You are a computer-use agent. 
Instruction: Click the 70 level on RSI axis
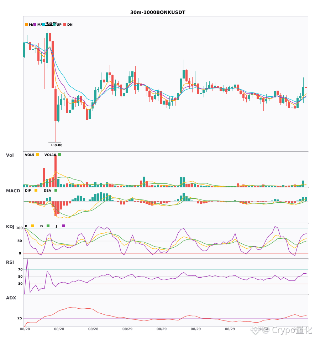click(20, 269)
